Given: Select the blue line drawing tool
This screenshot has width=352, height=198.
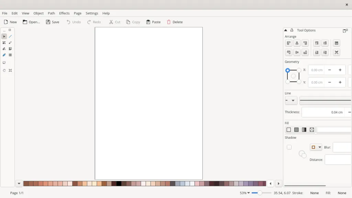Looking at the screenshot, I should [x=10, y=37].
